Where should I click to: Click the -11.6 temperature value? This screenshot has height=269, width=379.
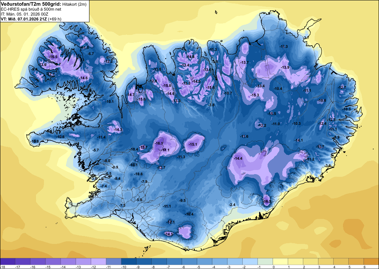244,137
